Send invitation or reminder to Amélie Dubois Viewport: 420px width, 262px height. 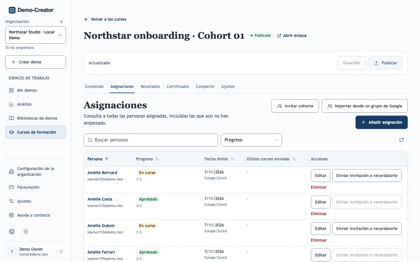367,229
